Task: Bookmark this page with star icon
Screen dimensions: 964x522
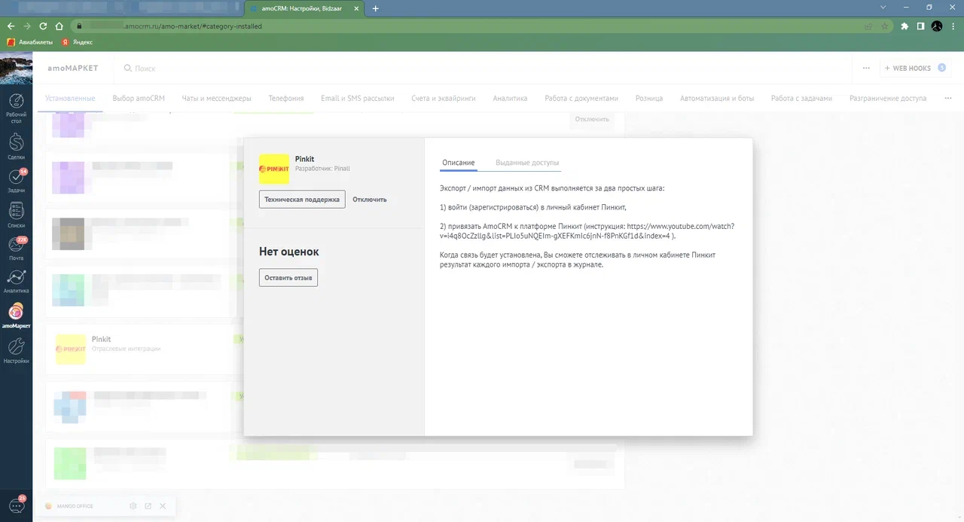Action: 885,26
